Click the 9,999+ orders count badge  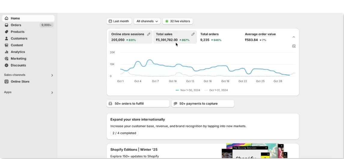(47, 25)
